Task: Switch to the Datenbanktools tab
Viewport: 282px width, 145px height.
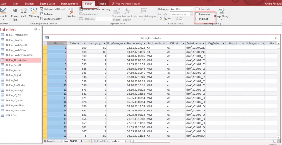Action: pyautogui.click(x=70, y=4)
